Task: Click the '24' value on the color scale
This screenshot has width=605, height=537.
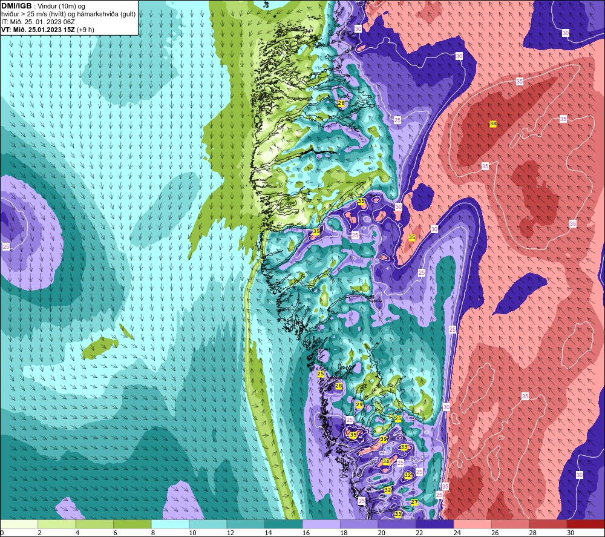Action: 457,533
